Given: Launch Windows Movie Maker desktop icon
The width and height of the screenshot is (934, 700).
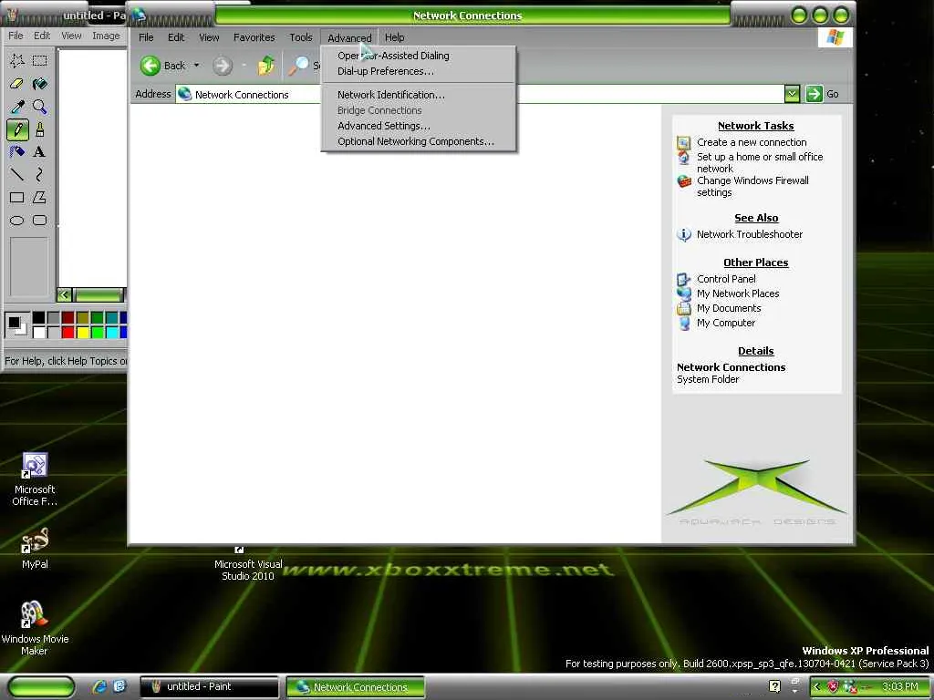Looking at the screenshot, I should click(x=35, y=628).
